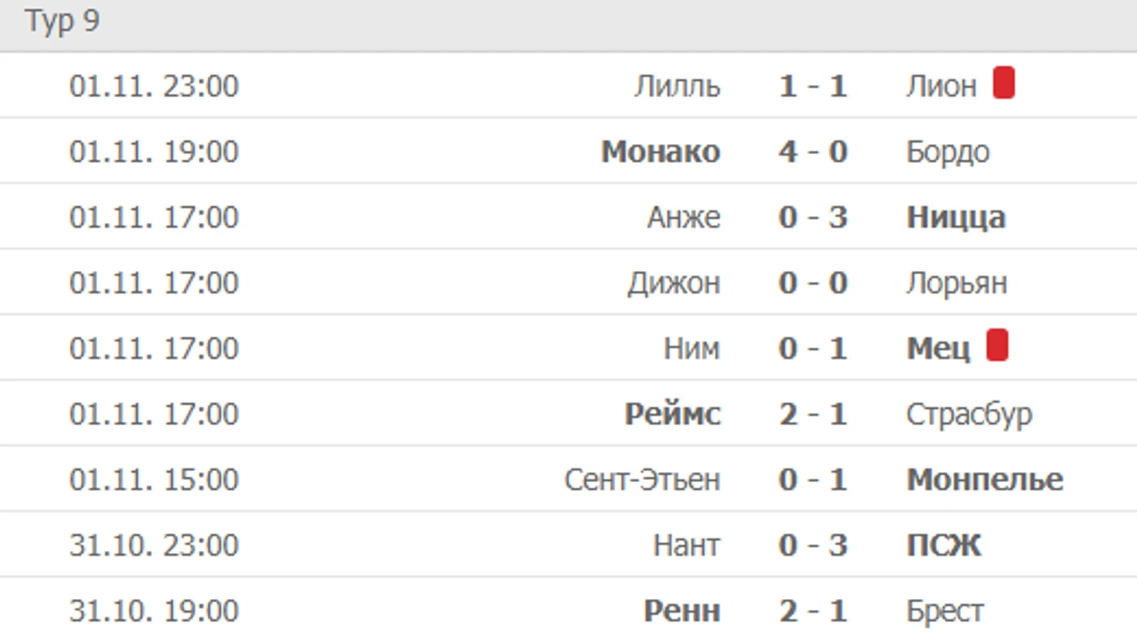The height and width of the screenshot is (641, 1137).
Task: Click the Сент-Этьен team name
Action: (x=642, y=479)
